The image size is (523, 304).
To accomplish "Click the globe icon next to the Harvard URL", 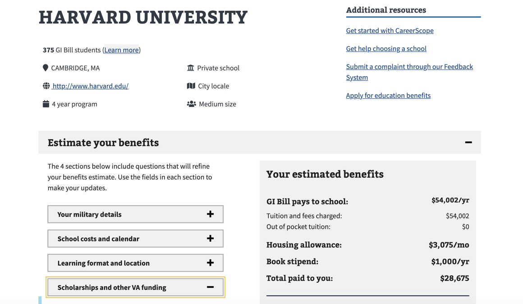I will tap(46, 86).
